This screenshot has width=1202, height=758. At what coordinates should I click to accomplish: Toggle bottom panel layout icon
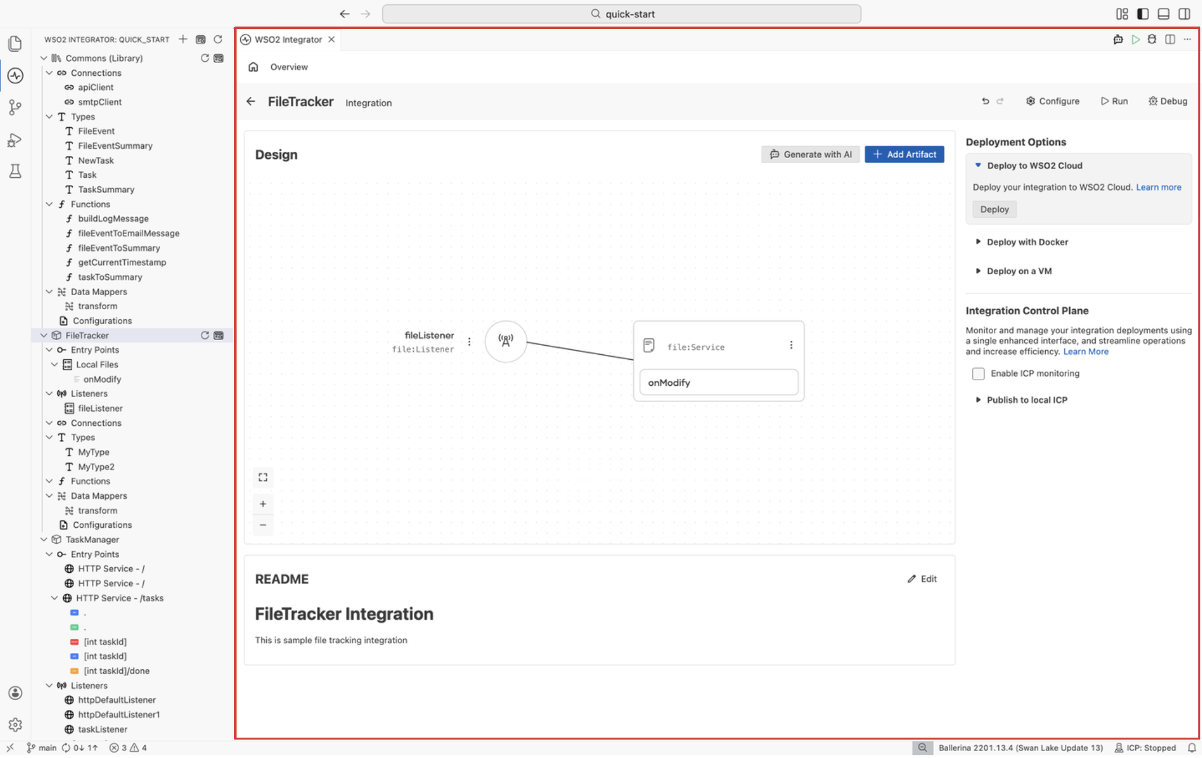click(x=1164, y=14)
